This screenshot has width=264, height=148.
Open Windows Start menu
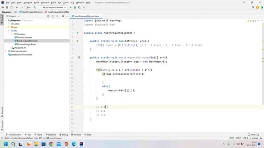click(x=6, y=144)
